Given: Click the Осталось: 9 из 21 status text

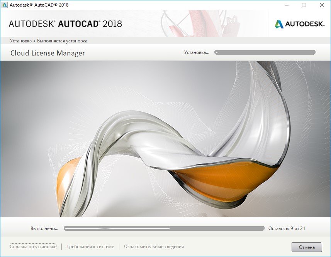Looking at the screenshot, I should coord(287,228).
